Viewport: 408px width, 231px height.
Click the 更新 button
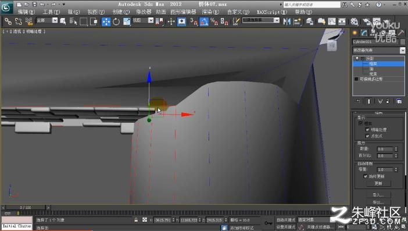(x=378, y=183)
